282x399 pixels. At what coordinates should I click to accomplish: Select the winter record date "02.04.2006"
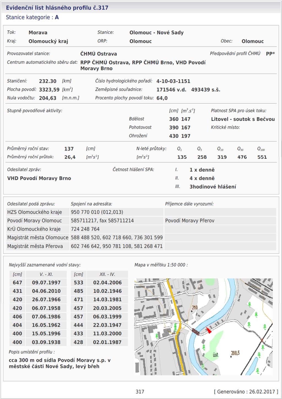click(107, 283)
